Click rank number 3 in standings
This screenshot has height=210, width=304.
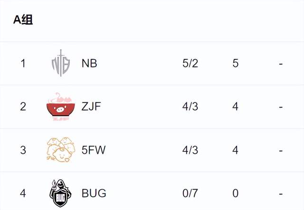click(x=23, y=150)
